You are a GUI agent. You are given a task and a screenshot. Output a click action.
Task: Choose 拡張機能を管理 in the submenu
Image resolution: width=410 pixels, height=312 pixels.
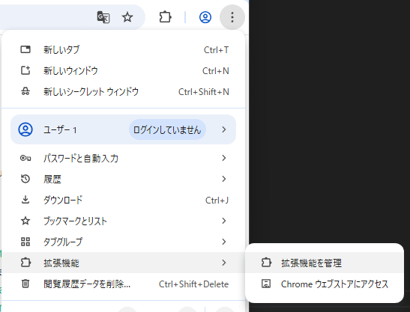click(x=325, y=263)
